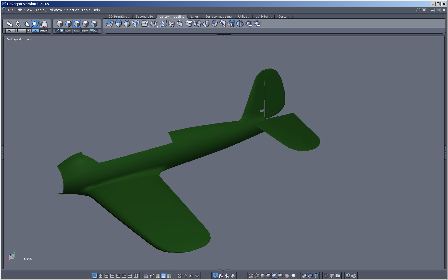This screenshot has height=280, width=448.
Task: Select the highlighted smooth shaded display mode
Action: 274,276
